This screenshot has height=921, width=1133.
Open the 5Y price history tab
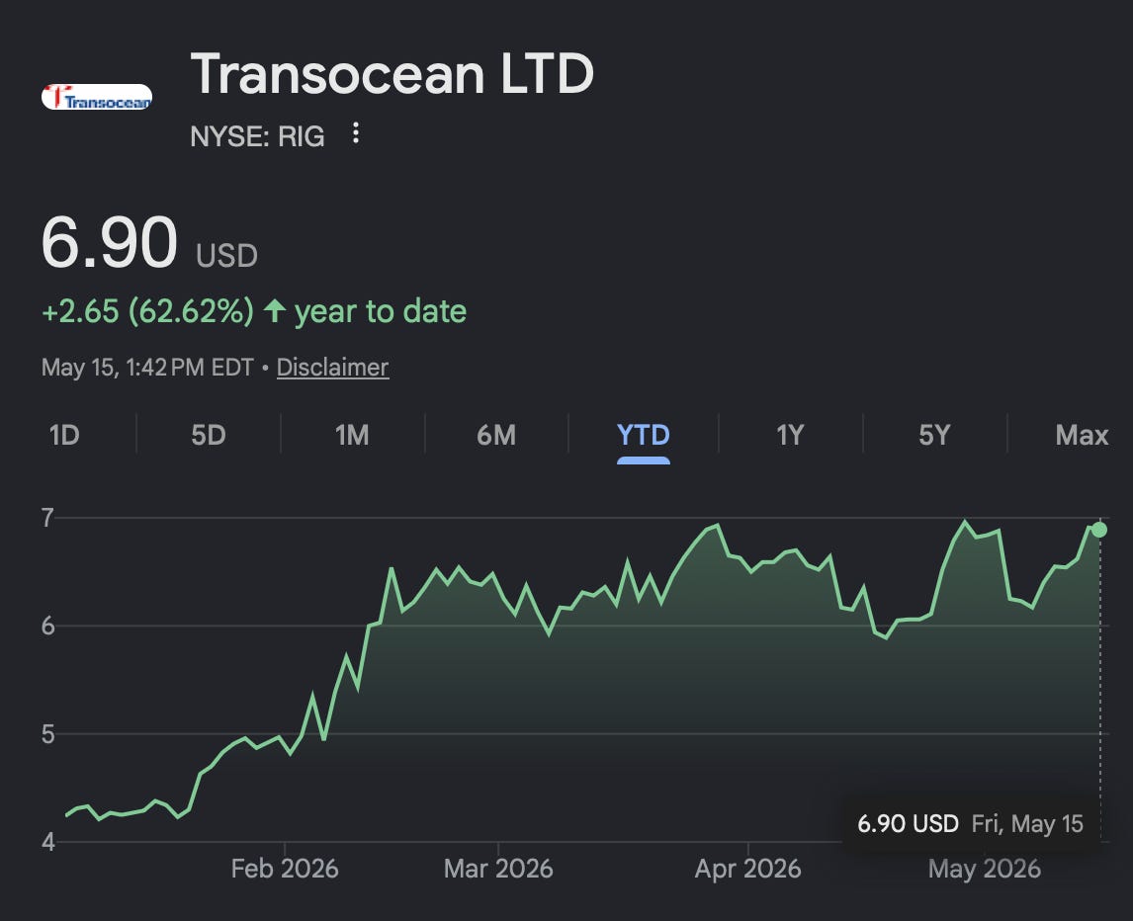933,435
